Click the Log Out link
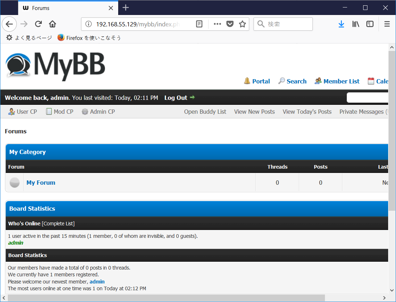 tap(180, 98)
